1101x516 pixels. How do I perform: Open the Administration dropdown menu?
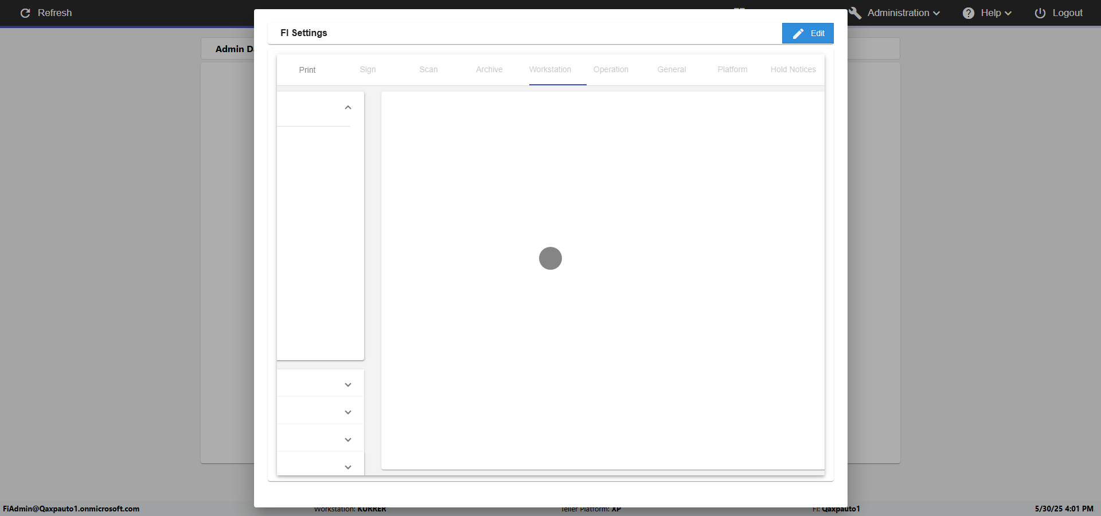pos(895,13)
